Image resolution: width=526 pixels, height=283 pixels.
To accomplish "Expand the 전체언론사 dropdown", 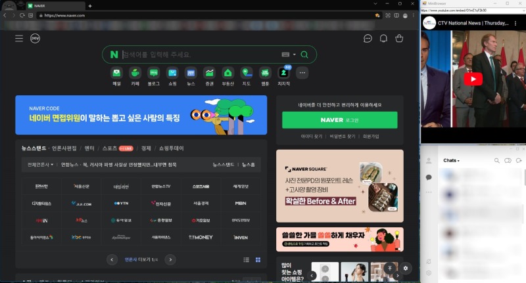I will pos(41,164).
